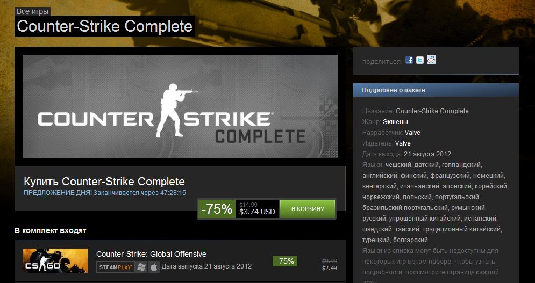535x283 pixels.
Task: Open the Valve developer link
Action: (x=412, y=132)
